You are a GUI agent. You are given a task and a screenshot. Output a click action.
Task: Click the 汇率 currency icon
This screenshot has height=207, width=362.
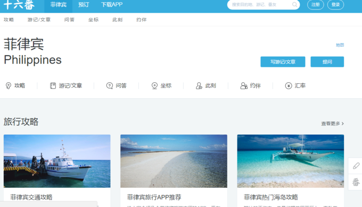289,85
